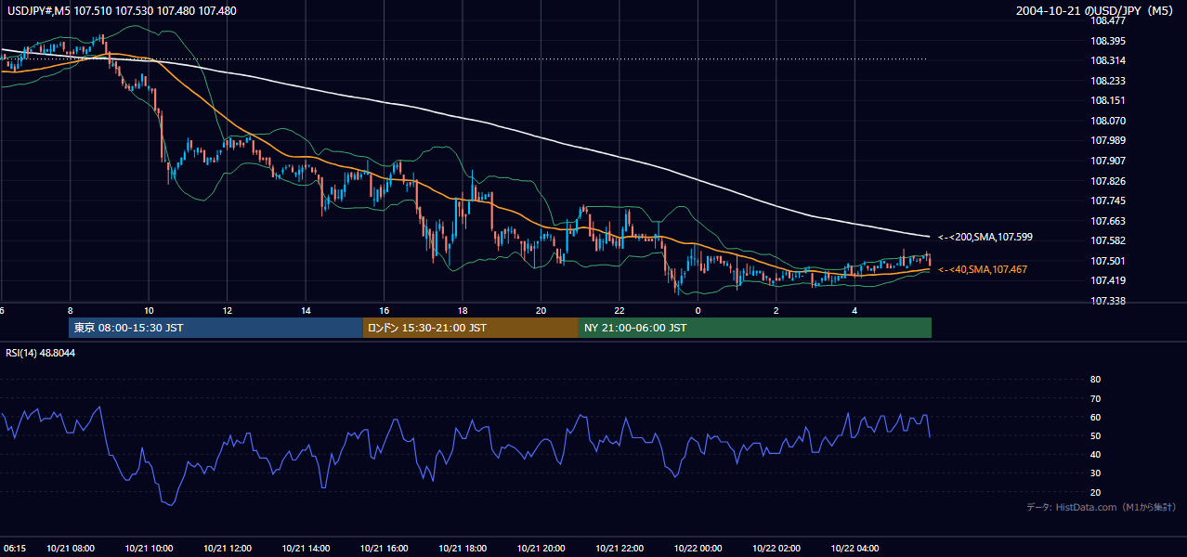Click RSI level 40 on the scale
Screen dimensions: 1187x557
click(x=1095, y=454)
